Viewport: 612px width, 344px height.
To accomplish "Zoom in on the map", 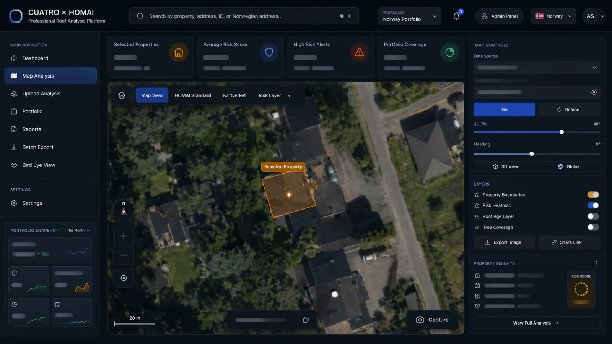I will coord(124,236).
